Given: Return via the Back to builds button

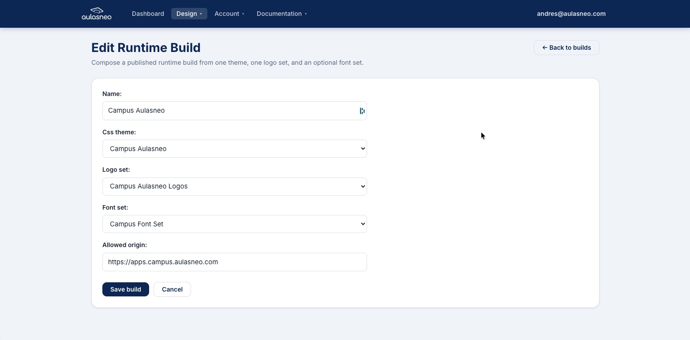Looking at the screenshot, I should click(x=566, y=48).
